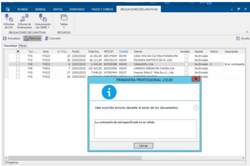Collapse the error details chevron in dialog

click(x=196, y=108)
